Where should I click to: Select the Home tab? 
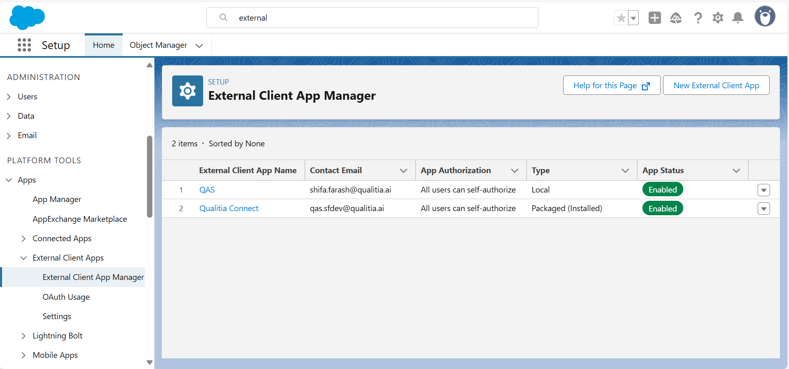click(x=104, y=45)
